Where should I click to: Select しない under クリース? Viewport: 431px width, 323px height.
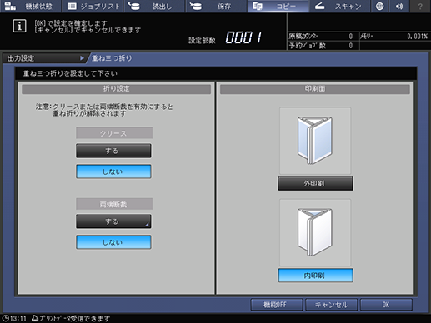(113, 171)
